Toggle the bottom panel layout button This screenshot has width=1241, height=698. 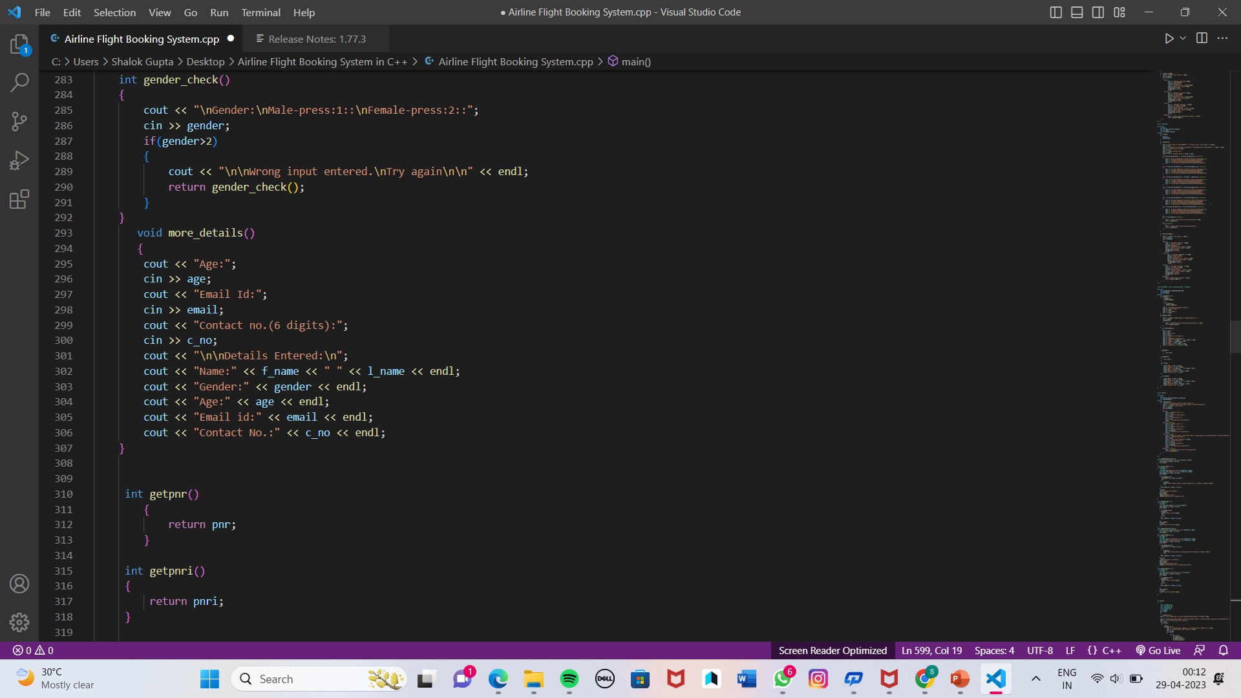pyautogui.click(x=1077, y=12)
